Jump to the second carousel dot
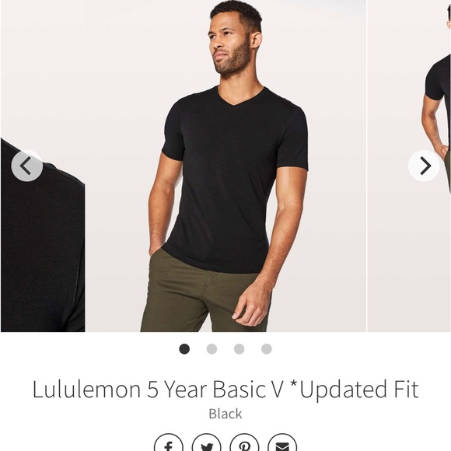 [x=212, y=349]
